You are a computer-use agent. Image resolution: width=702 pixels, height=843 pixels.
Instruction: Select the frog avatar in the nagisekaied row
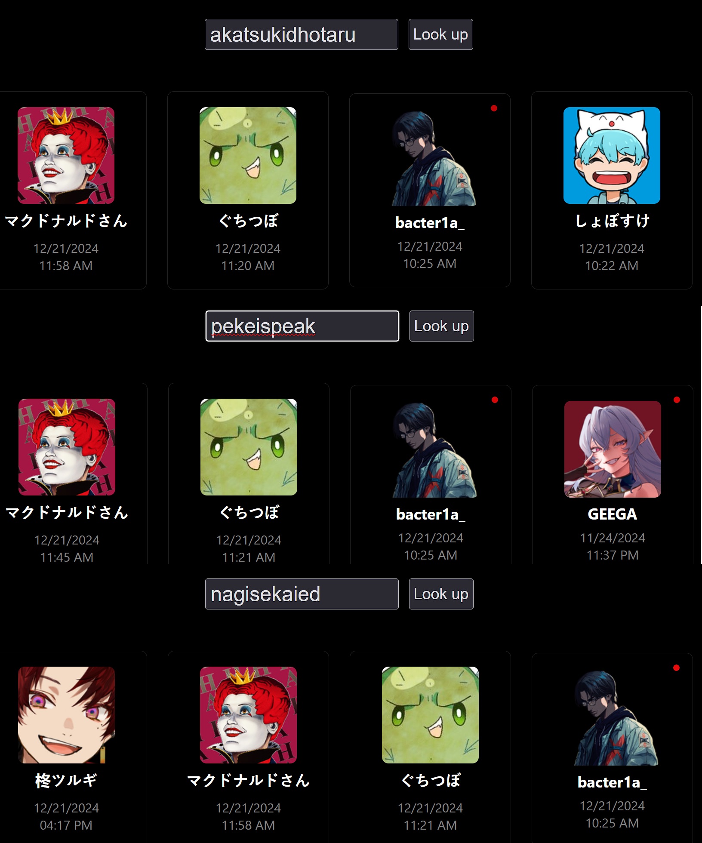click(x=430, y=715)
